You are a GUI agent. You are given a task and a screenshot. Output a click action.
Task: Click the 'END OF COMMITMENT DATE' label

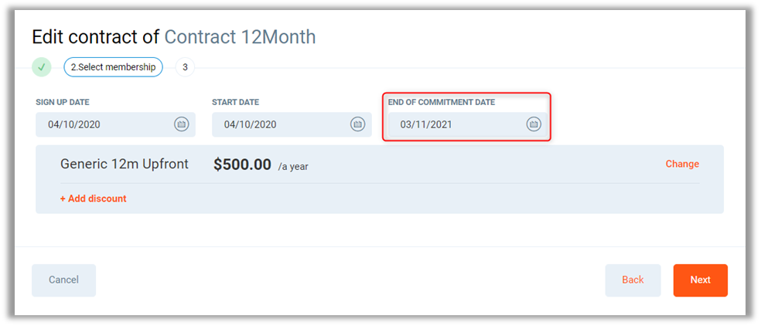tap(441, 102)
